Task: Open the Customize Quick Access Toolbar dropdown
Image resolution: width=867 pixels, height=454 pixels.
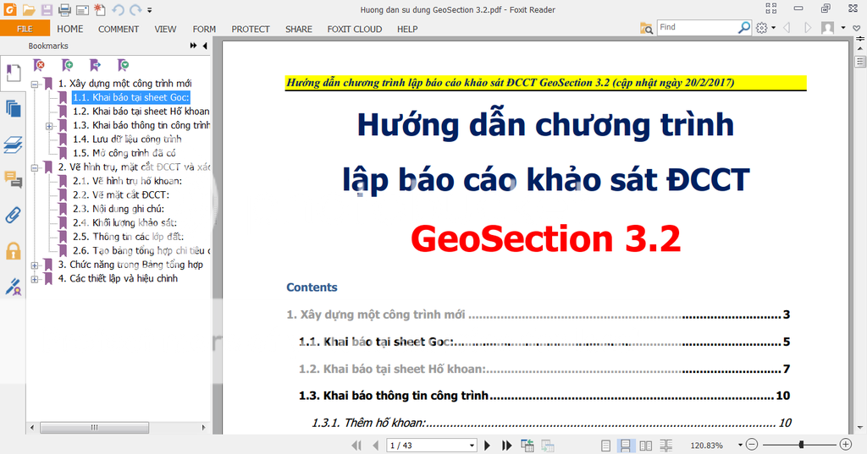Action: click(x=150, y=10)
